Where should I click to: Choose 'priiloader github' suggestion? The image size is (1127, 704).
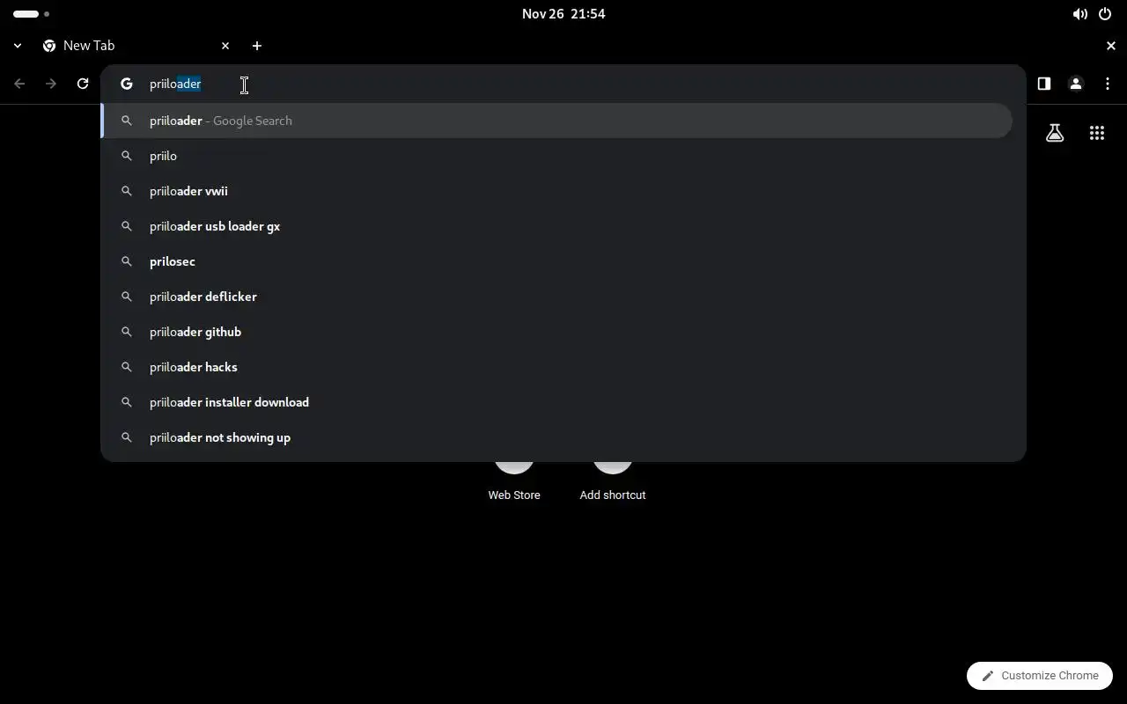pos(556,332)
